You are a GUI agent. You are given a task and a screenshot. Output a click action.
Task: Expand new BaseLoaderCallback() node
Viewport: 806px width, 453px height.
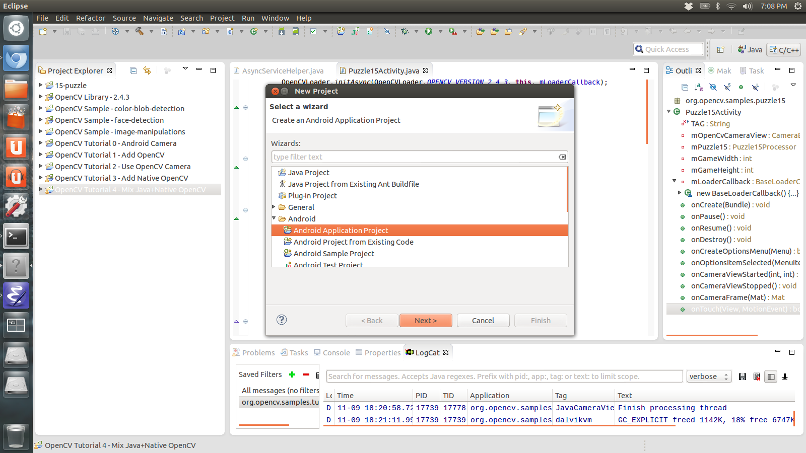pyautogui.click(x=679, y=193)
